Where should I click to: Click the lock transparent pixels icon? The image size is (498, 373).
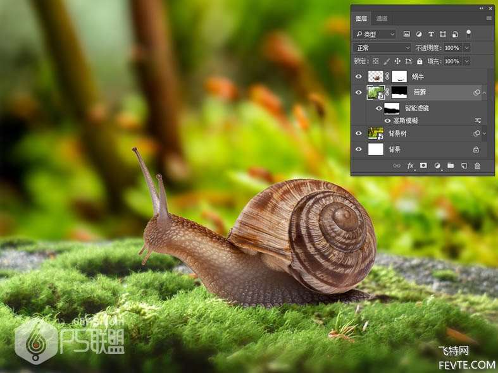(375, 61)
